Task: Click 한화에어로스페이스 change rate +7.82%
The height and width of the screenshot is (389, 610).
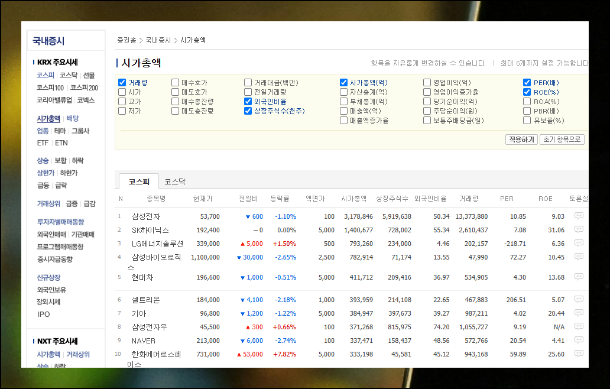Action: (284, 354)
